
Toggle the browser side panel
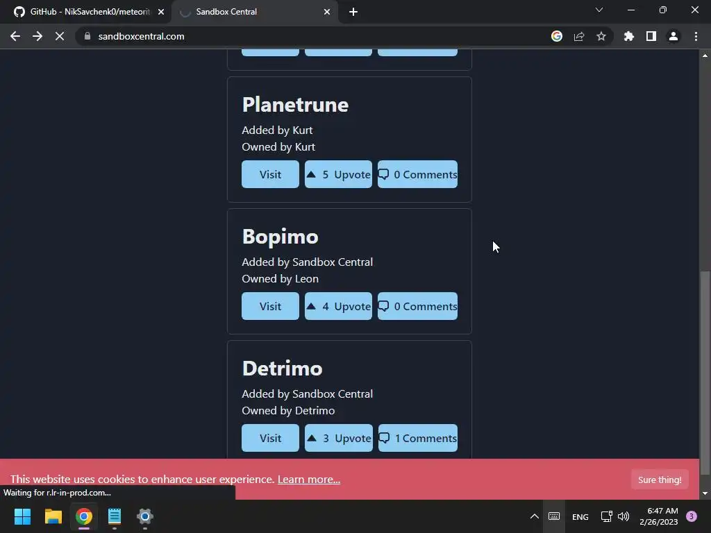(x=651, y=36)
